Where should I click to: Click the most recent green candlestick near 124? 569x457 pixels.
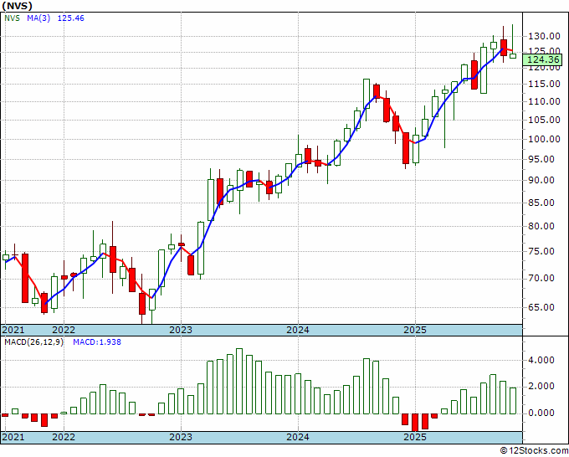click(513, 56)
